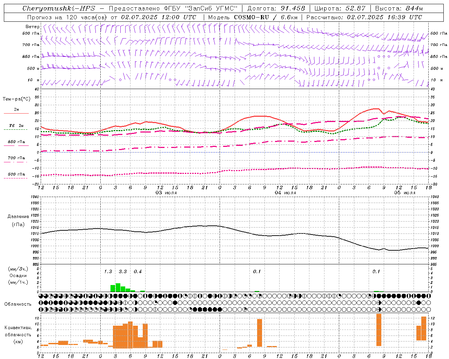
Task: Click the solid line sample under '2м' legend
Action: pyautogui.click(x=16, y=114)
